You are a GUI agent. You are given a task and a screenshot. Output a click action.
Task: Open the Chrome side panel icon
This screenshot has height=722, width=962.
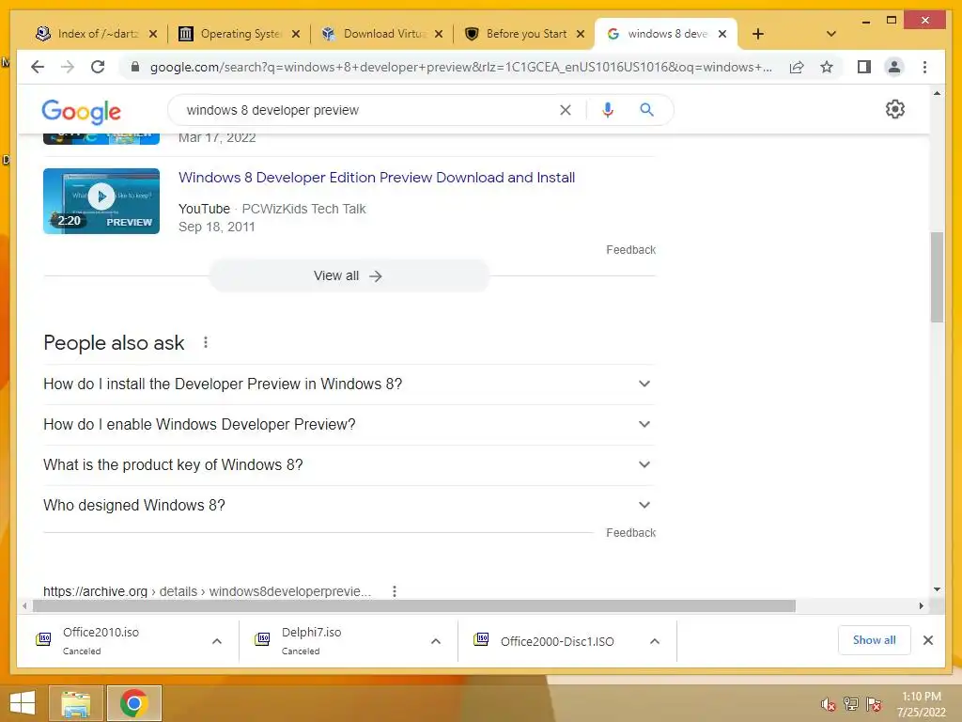864,67
